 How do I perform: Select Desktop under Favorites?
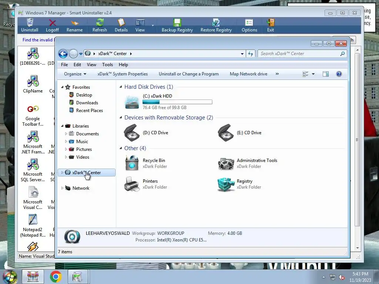[84, 95]
